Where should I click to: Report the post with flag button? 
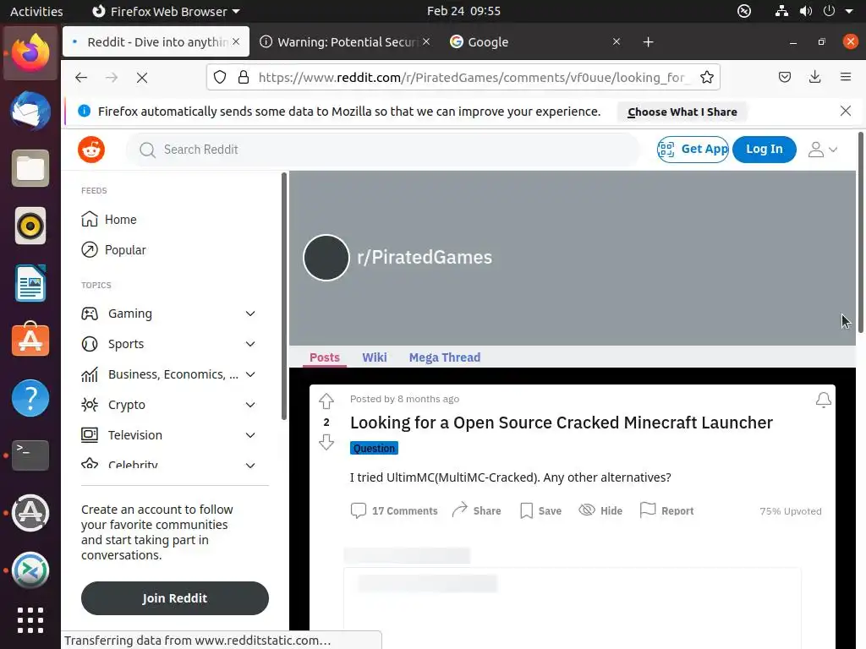(x=666, y=510)
